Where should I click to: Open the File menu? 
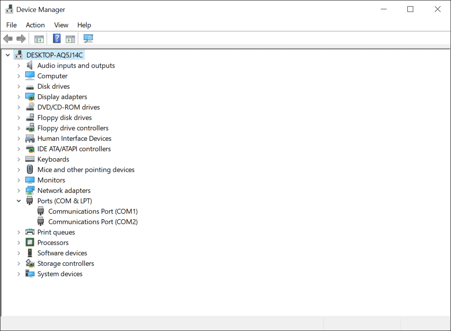tap(12, 25)
